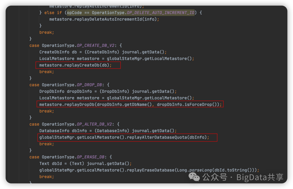
Task: Place cursor on replayDropDb method name
Action: pos(79,105)
